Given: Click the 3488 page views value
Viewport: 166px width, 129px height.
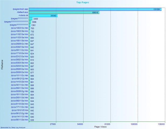Looking at the screenshot, I should tap(36, 19).
